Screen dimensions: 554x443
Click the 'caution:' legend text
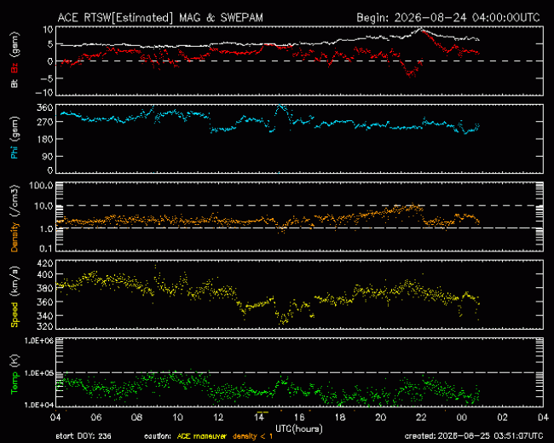click(x=158, y=436)
